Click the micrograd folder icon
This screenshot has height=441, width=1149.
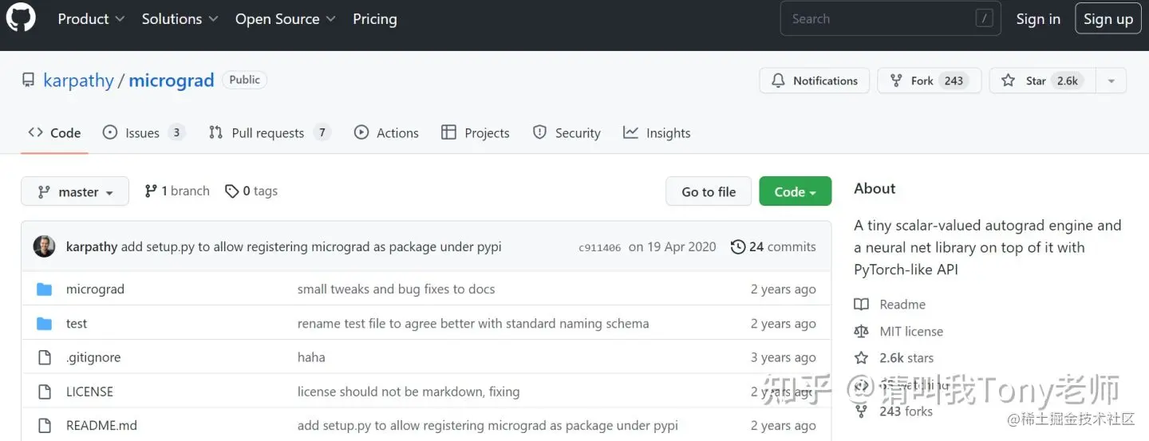[45, 289]
